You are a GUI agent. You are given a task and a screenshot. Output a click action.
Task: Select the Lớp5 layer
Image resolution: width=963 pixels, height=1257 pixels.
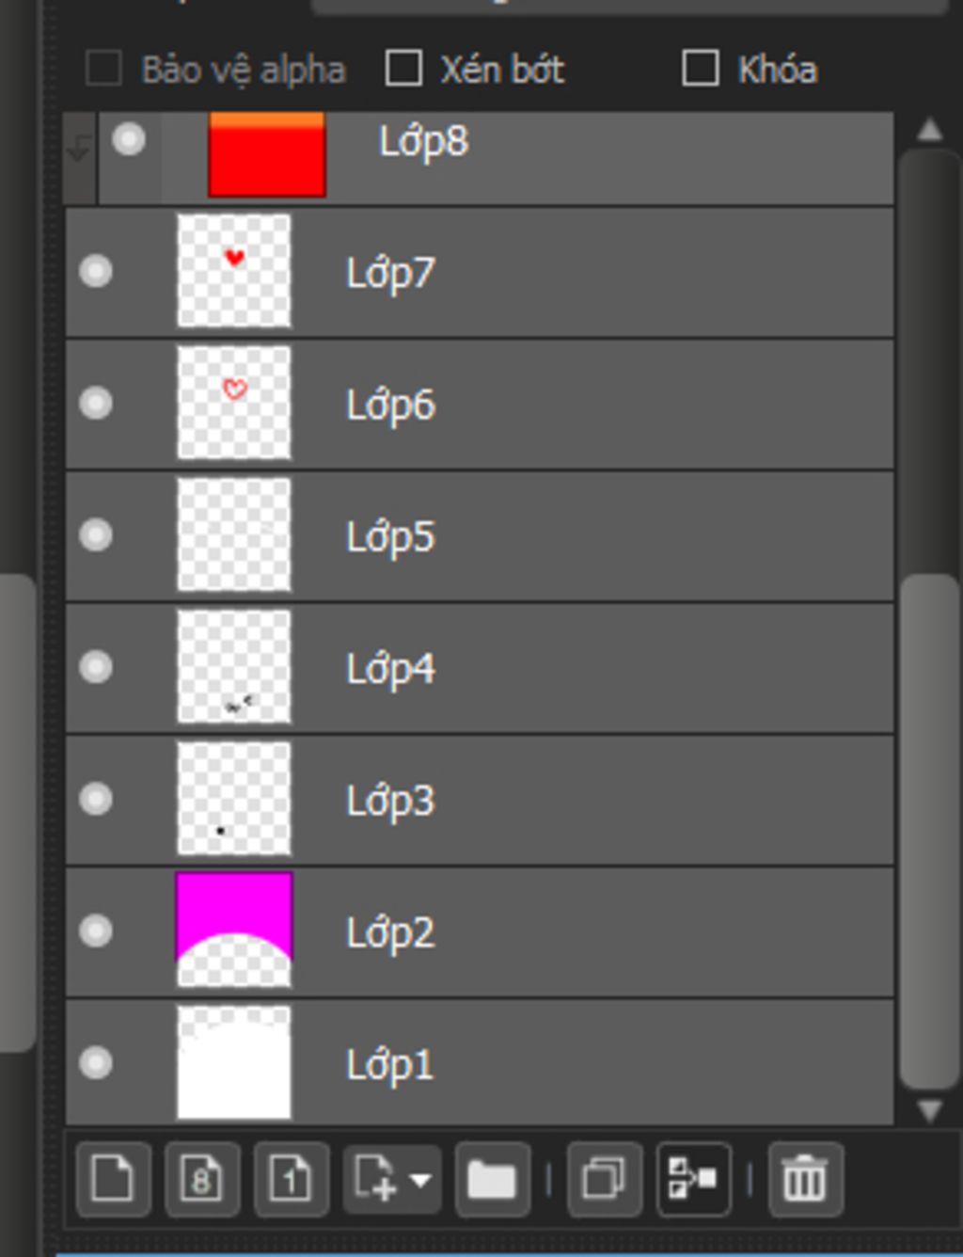click(480, 535)
